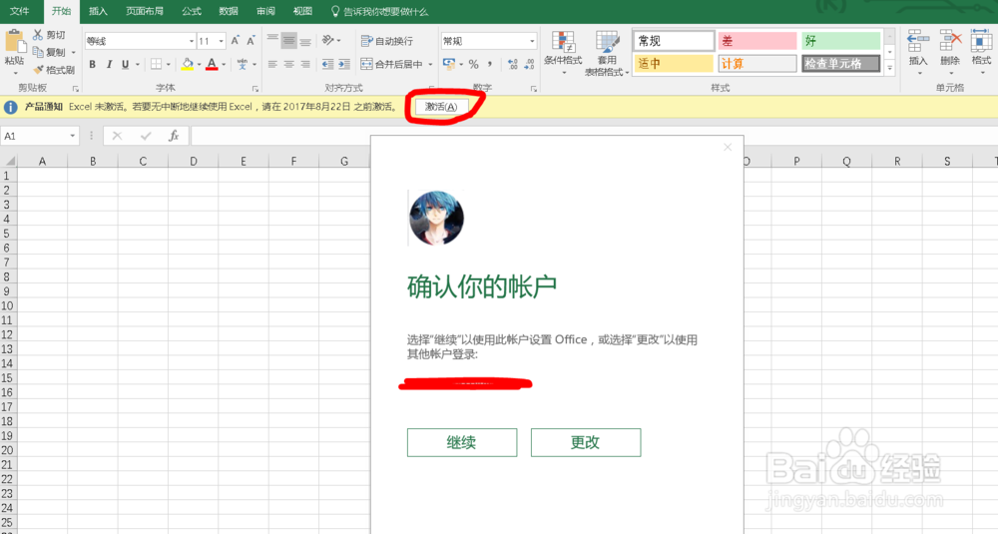Expand underline style dropdown arrow
This screenshot has height=534, width=998.
(x=138, y=64)
